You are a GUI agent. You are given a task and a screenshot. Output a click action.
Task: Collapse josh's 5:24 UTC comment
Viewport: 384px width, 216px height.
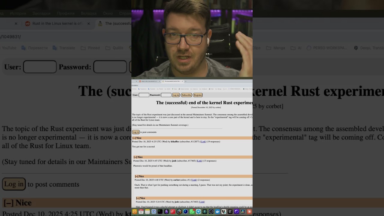(x=138, y=198)
